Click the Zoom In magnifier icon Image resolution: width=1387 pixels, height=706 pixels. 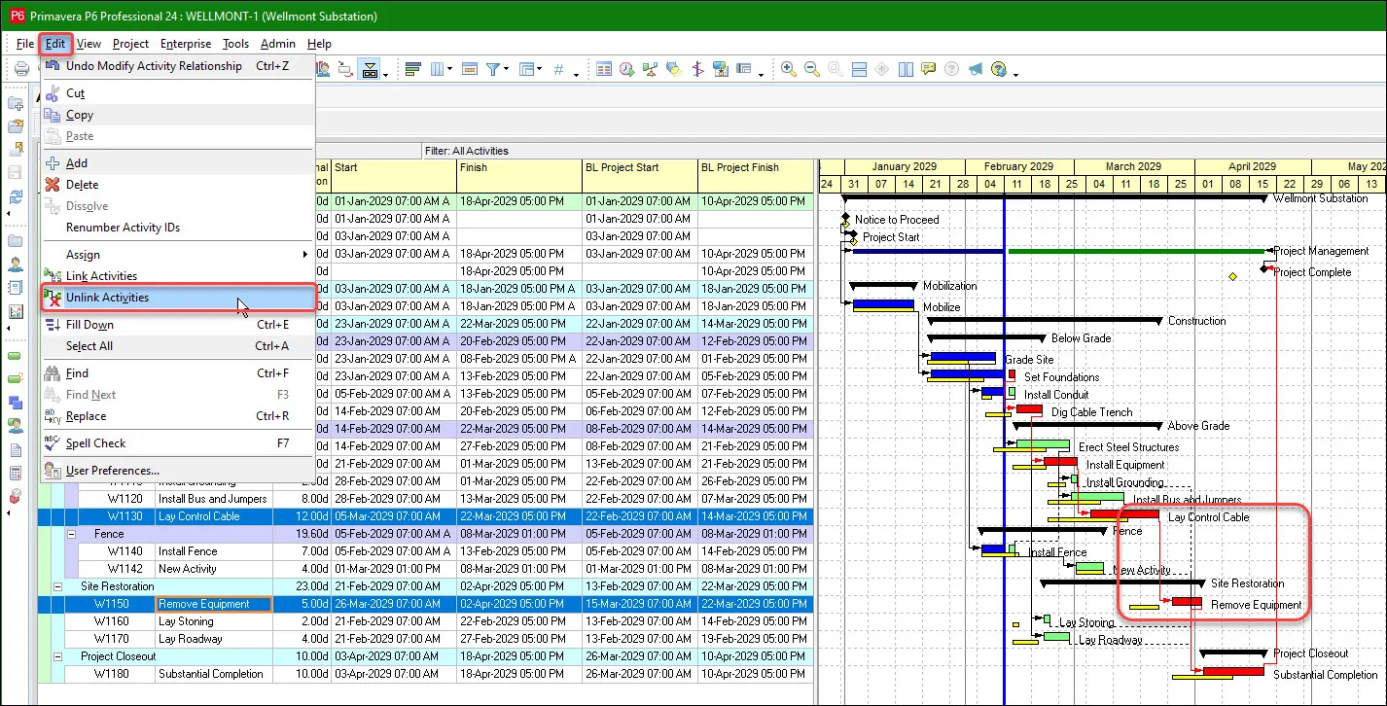[788, 69]
